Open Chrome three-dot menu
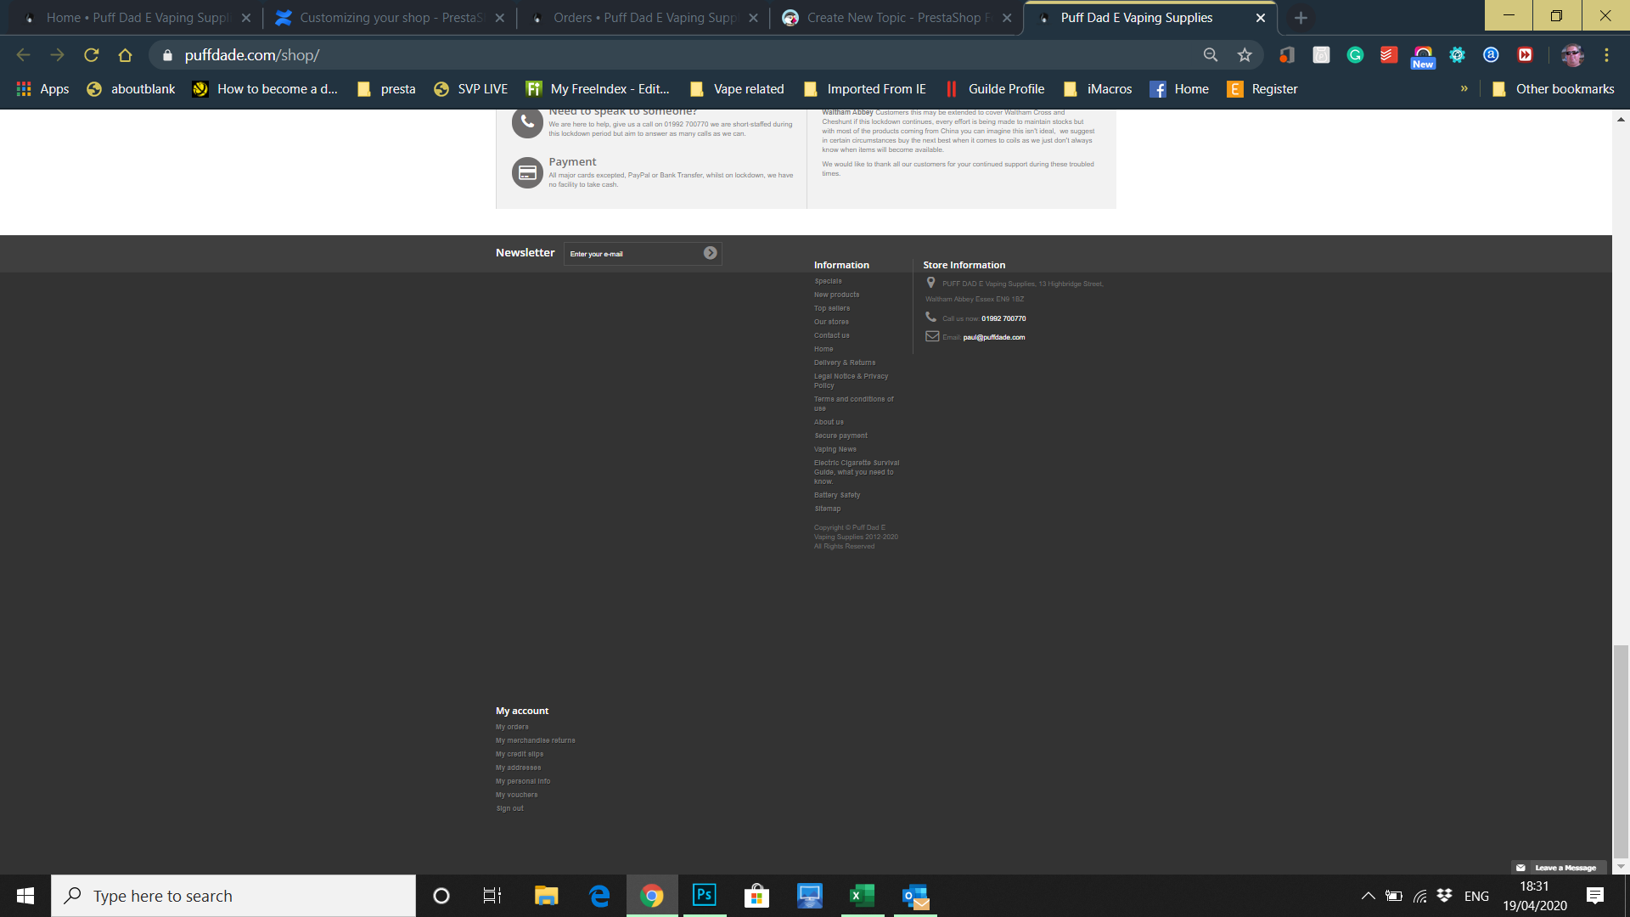 point(1606,55)
